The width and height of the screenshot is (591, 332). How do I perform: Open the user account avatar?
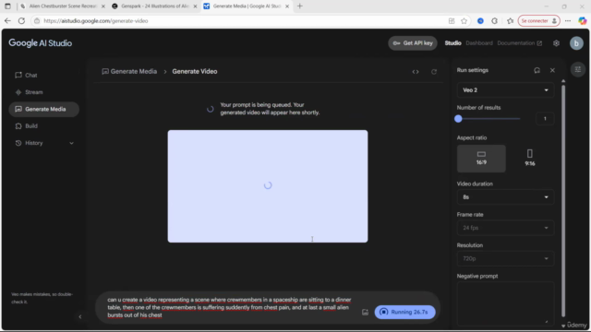(x=576, y=43)
